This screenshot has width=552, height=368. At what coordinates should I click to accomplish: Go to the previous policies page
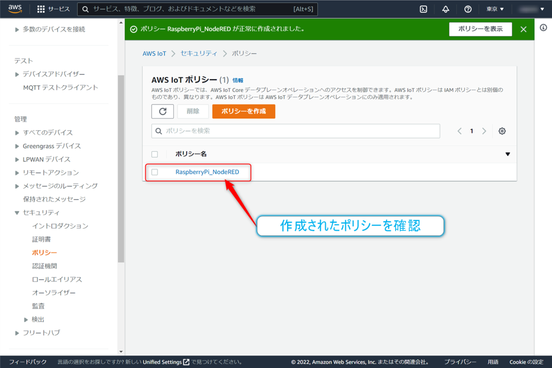[460, 131]
